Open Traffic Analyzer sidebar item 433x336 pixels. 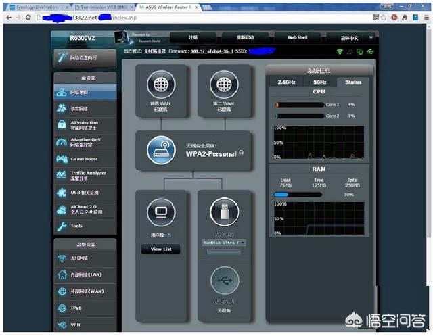[85, 176]
